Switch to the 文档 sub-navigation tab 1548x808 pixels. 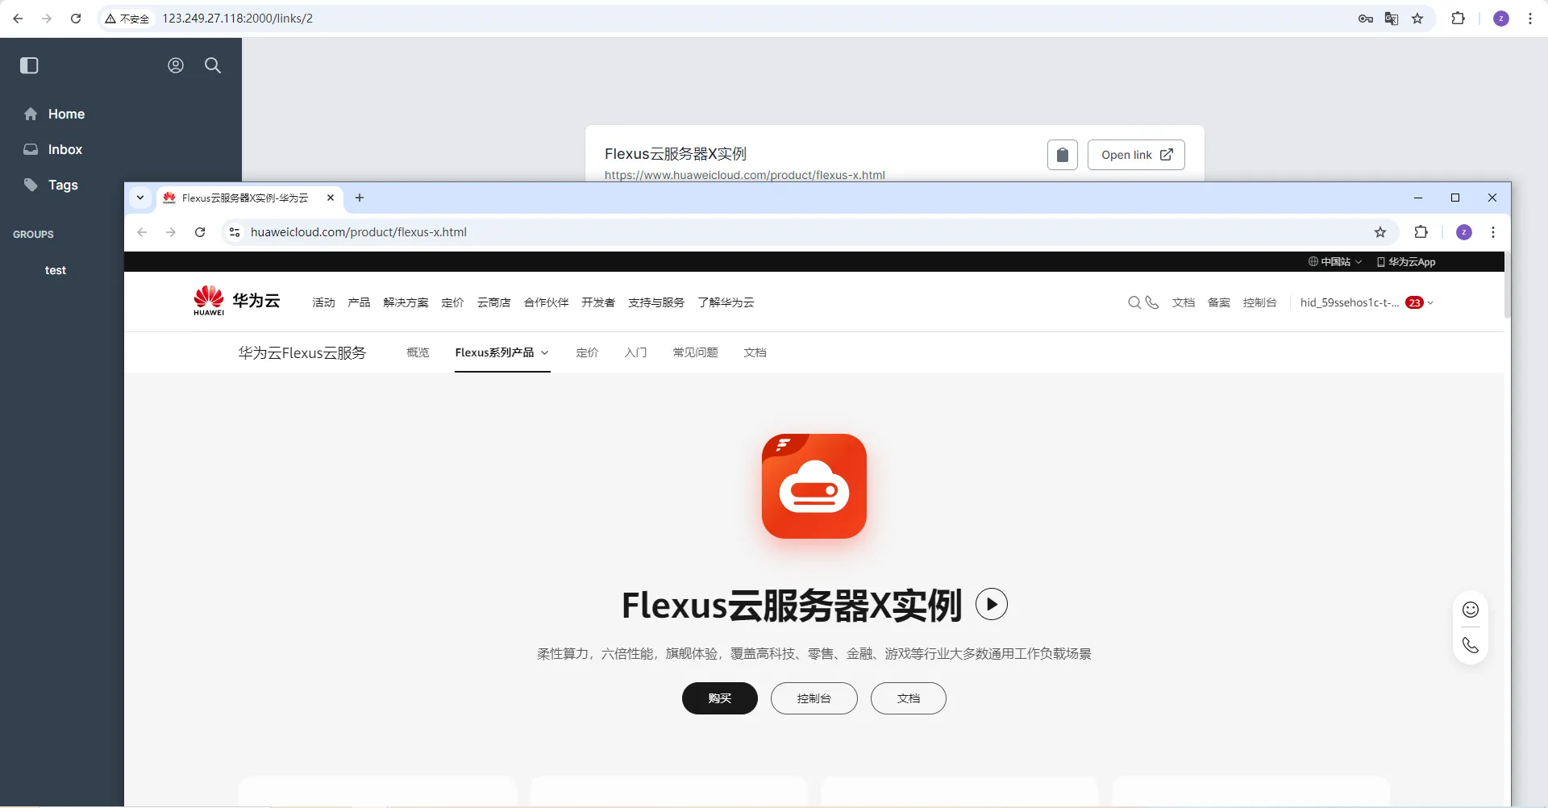[x=755, y=352]
